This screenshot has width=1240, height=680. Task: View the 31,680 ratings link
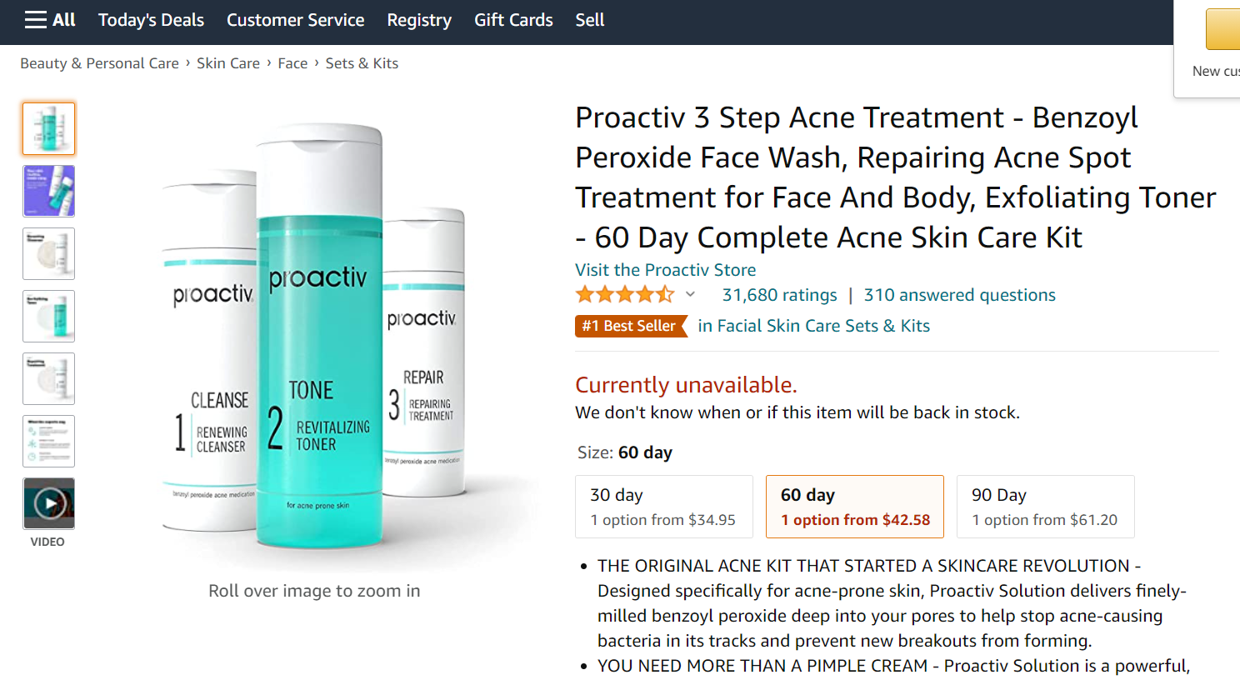[x=779, y=295]
